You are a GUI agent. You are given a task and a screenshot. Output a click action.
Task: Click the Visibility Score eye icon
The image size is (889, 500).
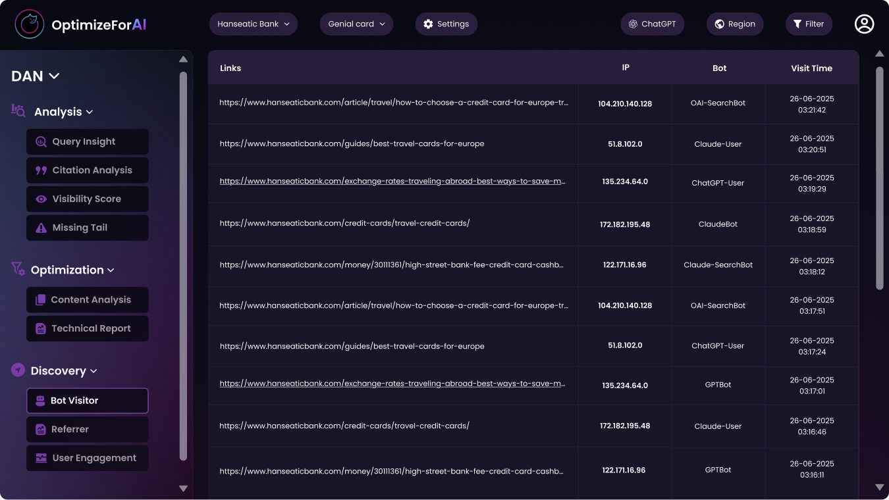[x=41, y=199]
